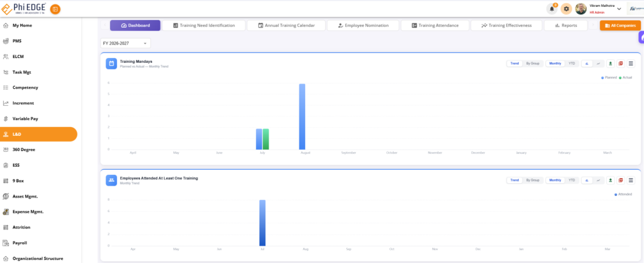Toggle Training Mandays to By Group view
The image size is (644, 263).
(533, 64)
